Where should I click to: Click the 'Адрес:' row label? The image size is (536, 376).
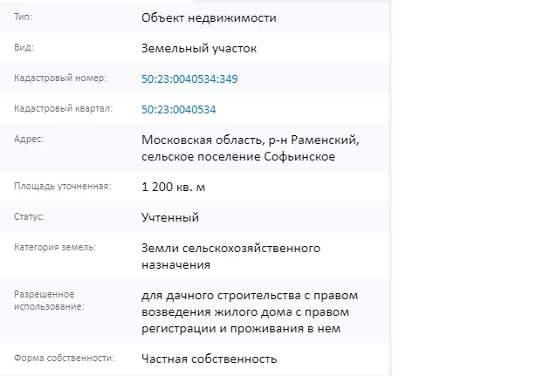click(x=29, y=140)
